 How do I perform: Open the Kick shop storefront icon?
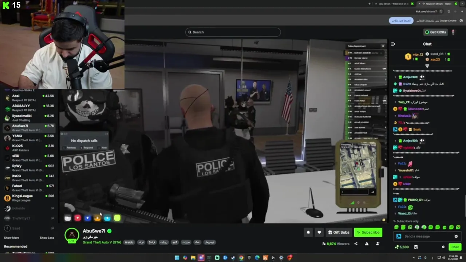[416, 247]
